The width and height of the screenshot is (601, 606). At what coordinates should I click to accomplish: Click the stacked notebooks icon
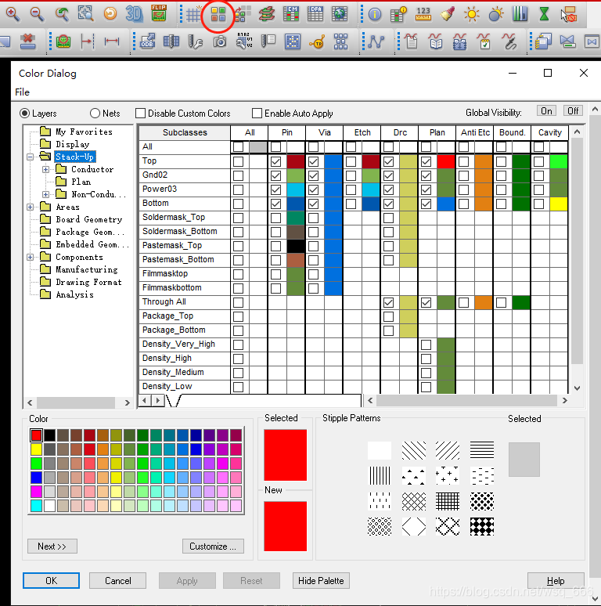tap(543, 41)
